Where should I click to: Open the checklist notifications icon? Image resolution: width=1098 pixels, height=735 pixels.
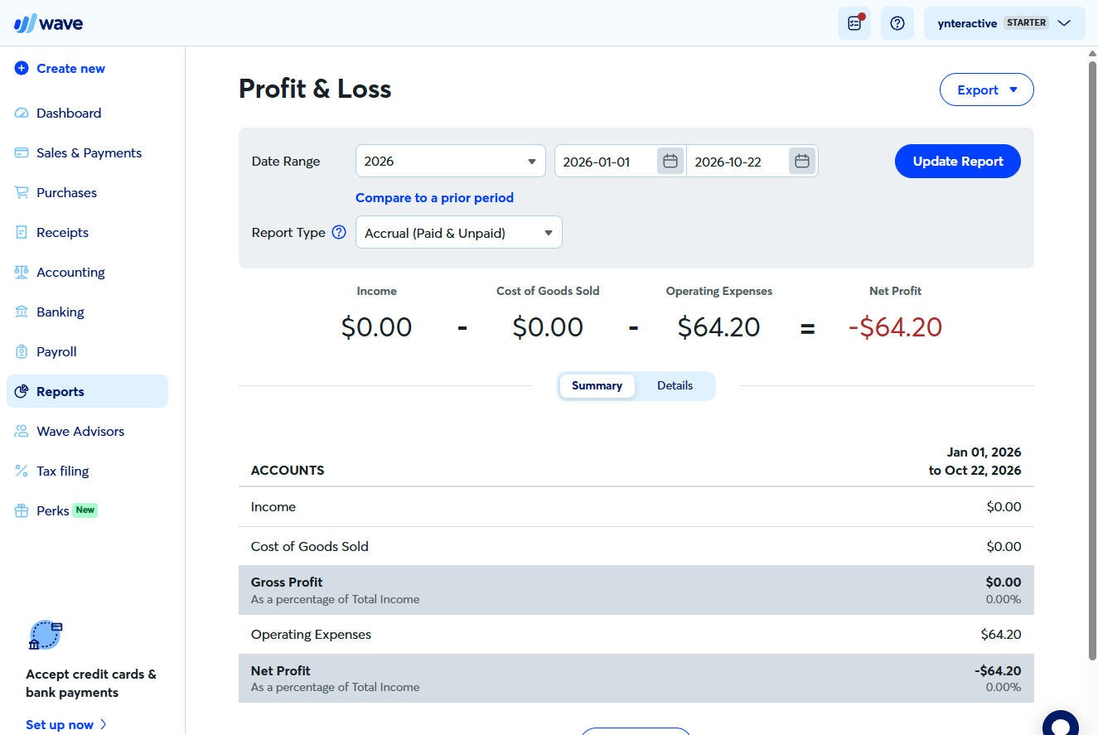(854, 23)
